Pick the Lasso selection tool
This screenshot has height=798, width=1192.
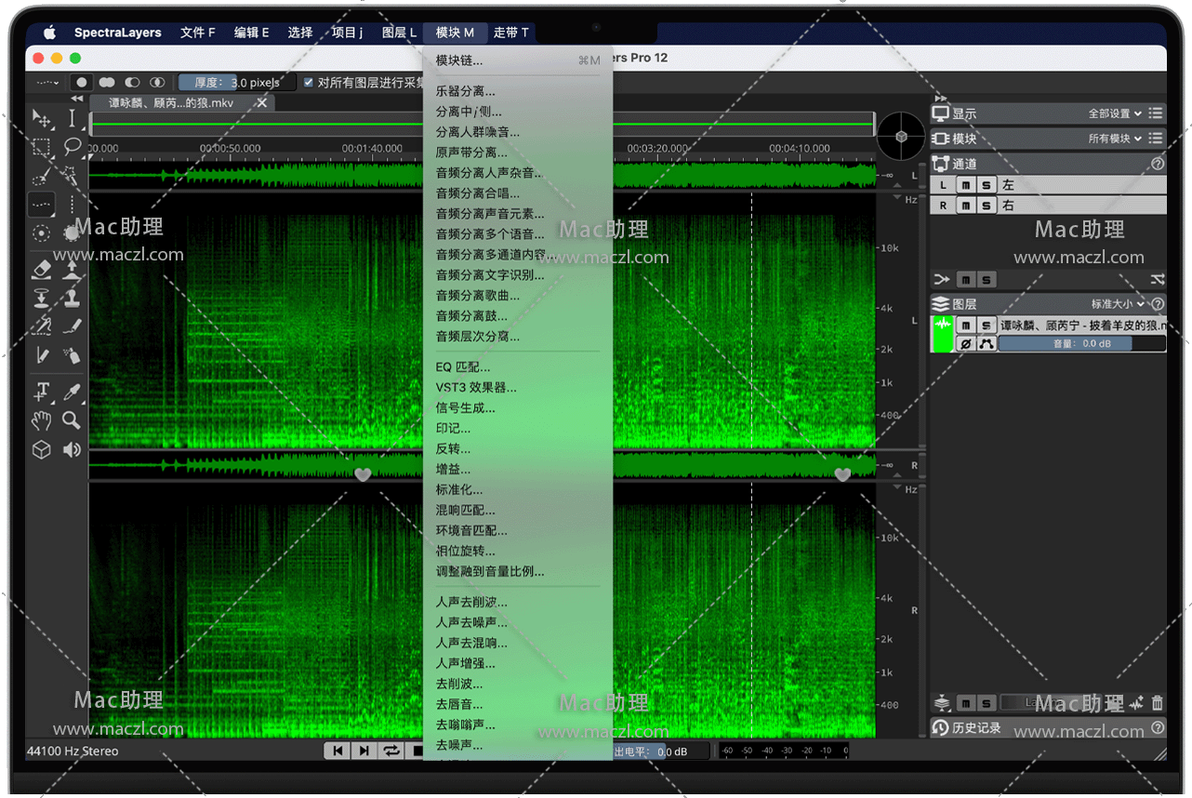[x=72, y=147]
